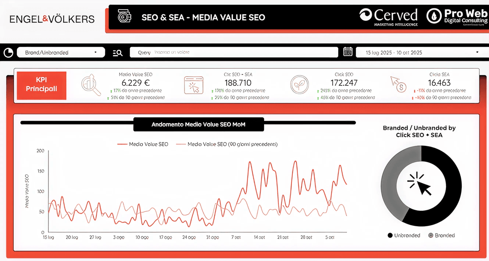This screenshot has height=261, width=489.
Task: Open the Brand/Unbranded dropdown
Action: (61, 52)
